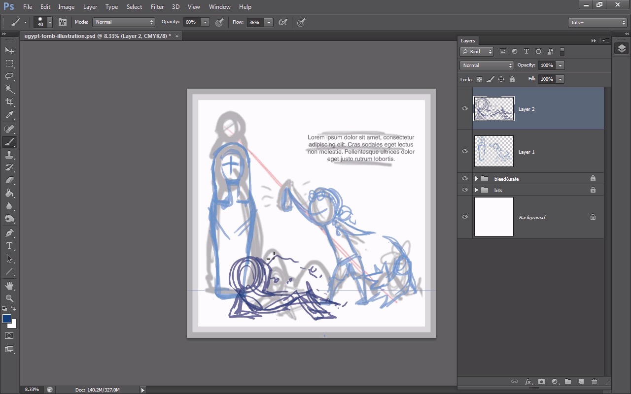Screen dimensions: 631x394
Task: Open the brush Mode dropdown
Action: tap(124, 22)
